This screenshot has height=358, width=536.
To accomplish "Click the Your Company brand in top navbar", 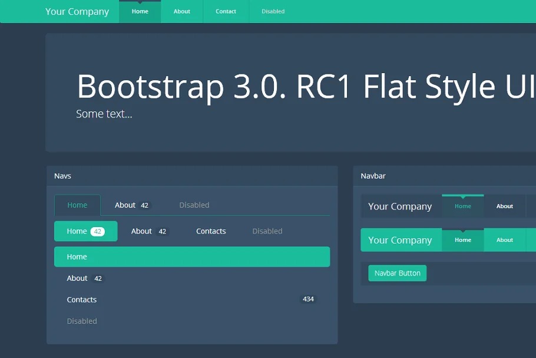I will [77, 12].
